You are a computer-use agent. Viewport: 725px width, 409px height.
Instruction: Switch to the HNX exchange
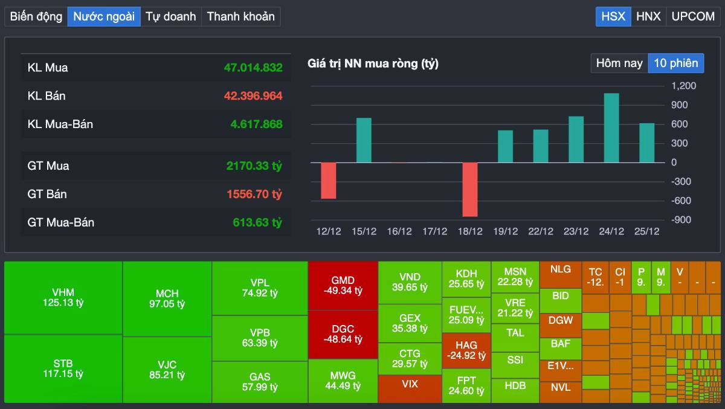pyautogui.click(x=648, y=16)
